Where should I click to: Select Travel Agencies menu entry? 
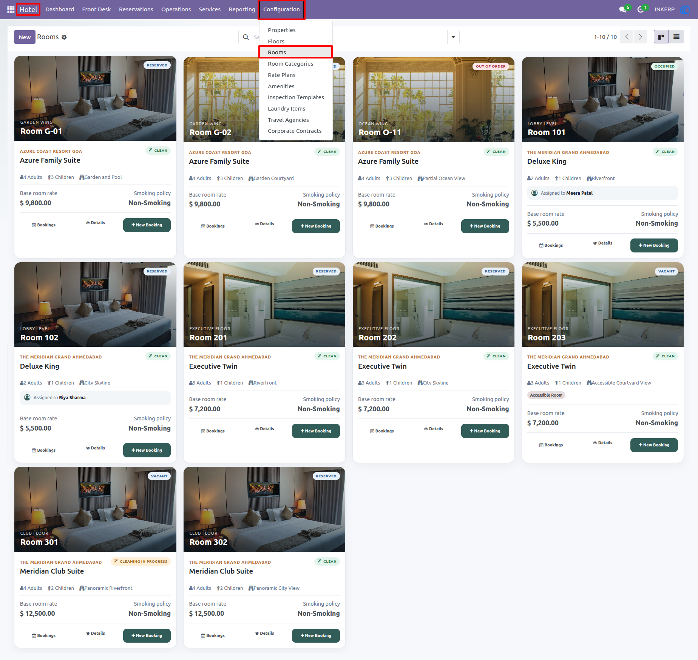[296, 120]
